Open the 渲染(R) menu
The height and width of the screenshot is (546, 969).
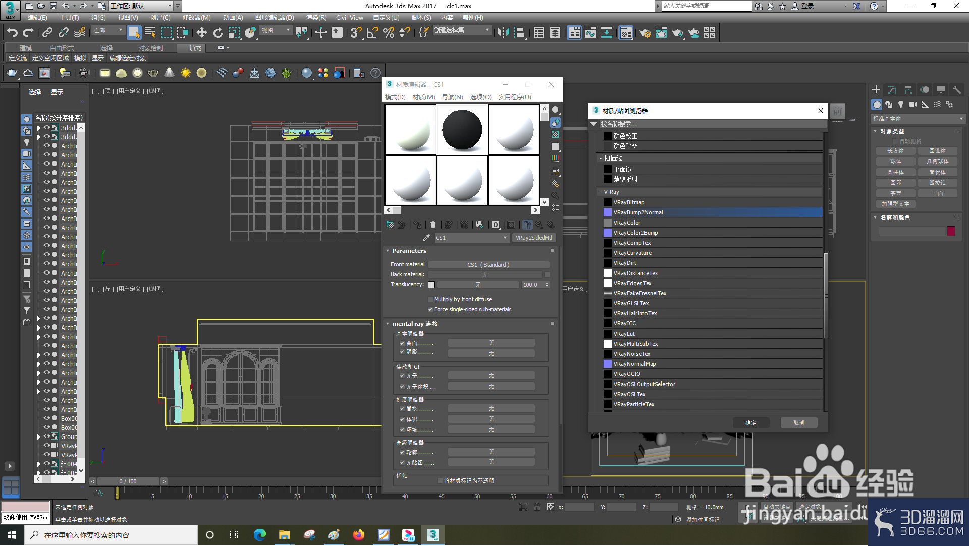(316, 17)
